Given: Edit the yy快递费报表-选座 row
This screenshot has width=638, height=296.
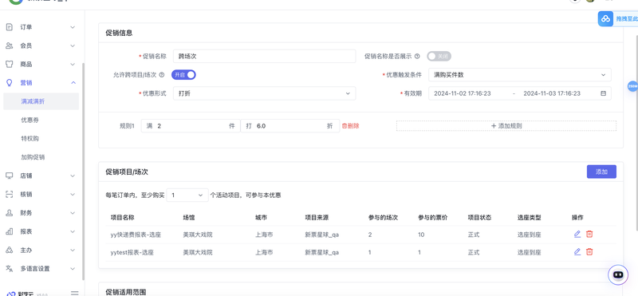Looking at the screenshot, I should coord(577,234).
